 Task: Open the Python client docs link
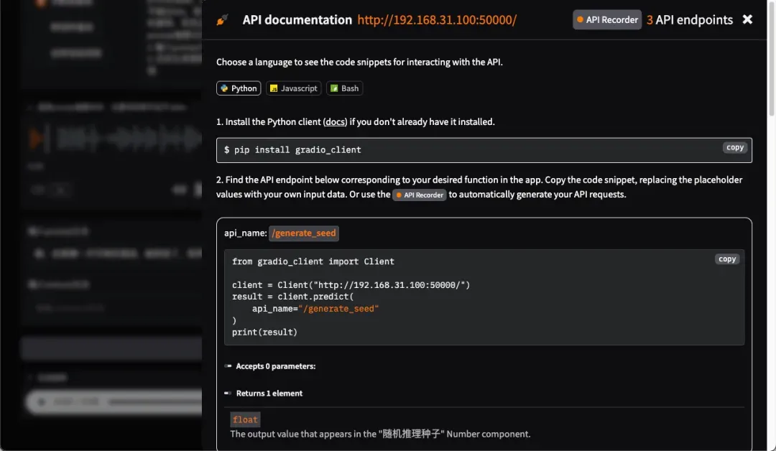coord(335,122)
